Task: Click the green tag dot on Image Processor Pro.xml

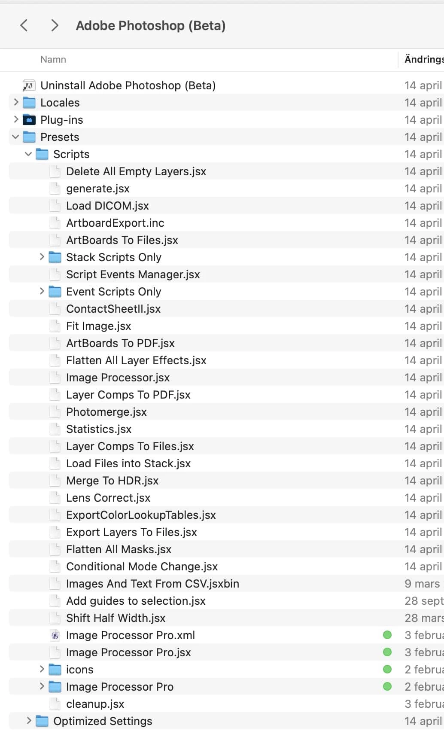Action: (x=387, y=635)
